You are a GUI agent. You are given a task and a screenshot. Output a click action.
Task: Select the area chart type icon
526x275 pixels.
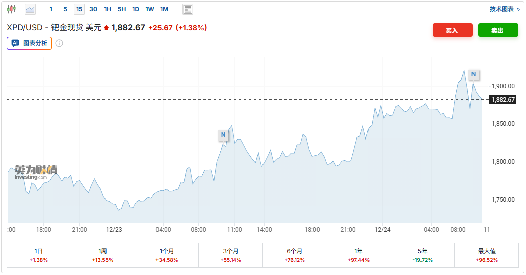(30, 9)
